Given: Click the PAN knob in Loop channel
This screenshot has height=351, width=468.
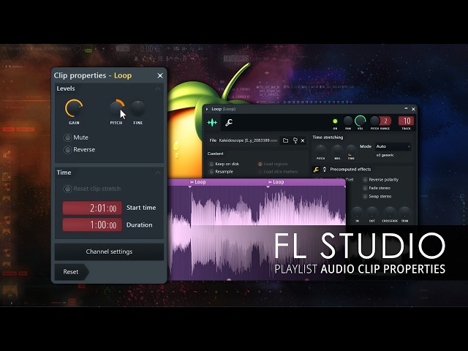Looking at the screenshot, I should tap(348, 121).
